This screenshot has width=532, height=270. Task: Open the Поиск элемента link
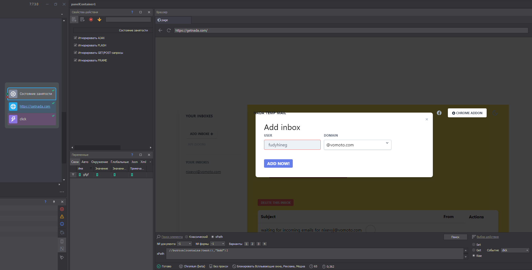coord(172,237)
